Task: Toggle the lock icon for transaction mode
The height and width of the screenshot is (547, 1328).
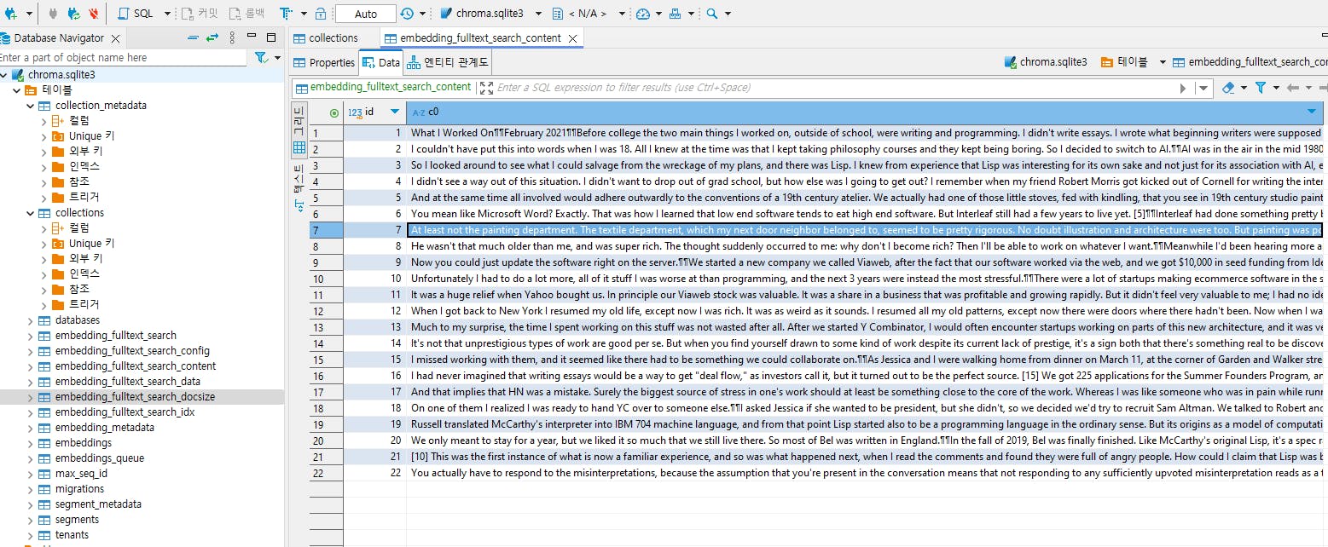Action: pyautogui.click(x=321, y=14)
